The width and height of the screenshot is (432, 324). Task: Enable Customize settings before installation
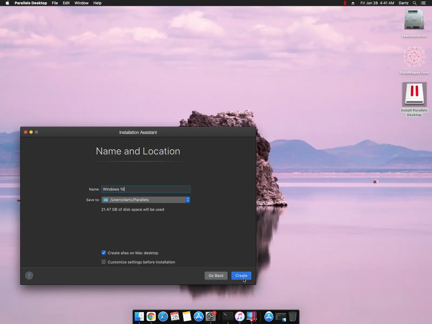click(x=104, y=262)
